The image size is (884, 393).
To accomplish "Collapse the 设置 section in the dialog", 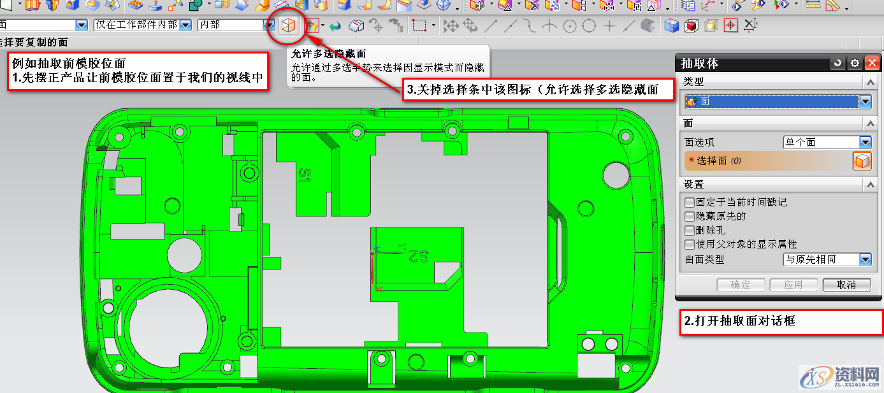I will pyautogui.click(x=870, y=183).
